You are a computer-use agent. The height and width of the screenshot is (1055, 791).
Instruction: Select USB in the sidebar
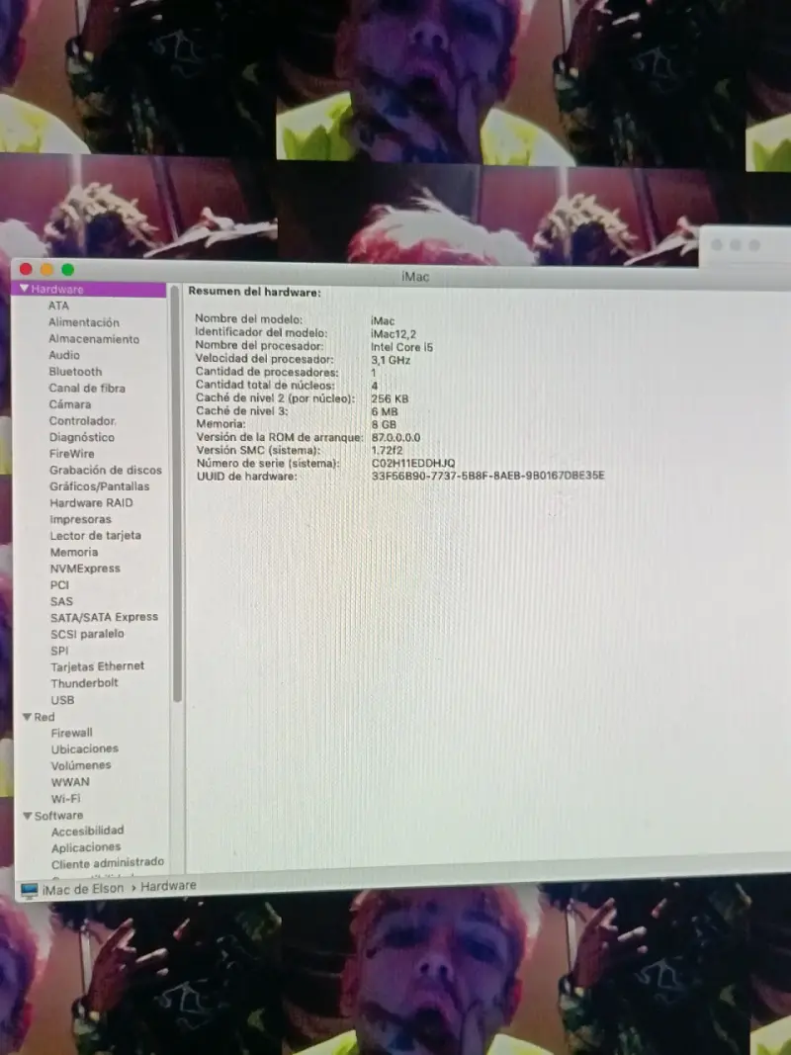(62, 700)
